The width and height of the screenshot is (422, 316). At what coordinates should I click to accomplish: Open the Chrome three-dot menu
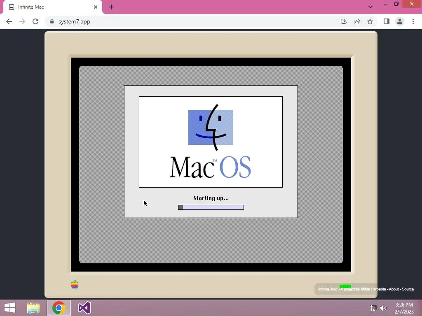click(413, 21)
